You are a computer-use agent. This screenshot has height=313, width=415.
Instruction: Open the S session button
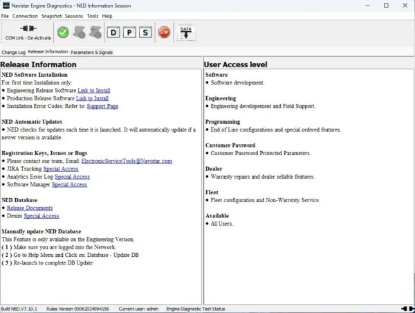[145, 33]
